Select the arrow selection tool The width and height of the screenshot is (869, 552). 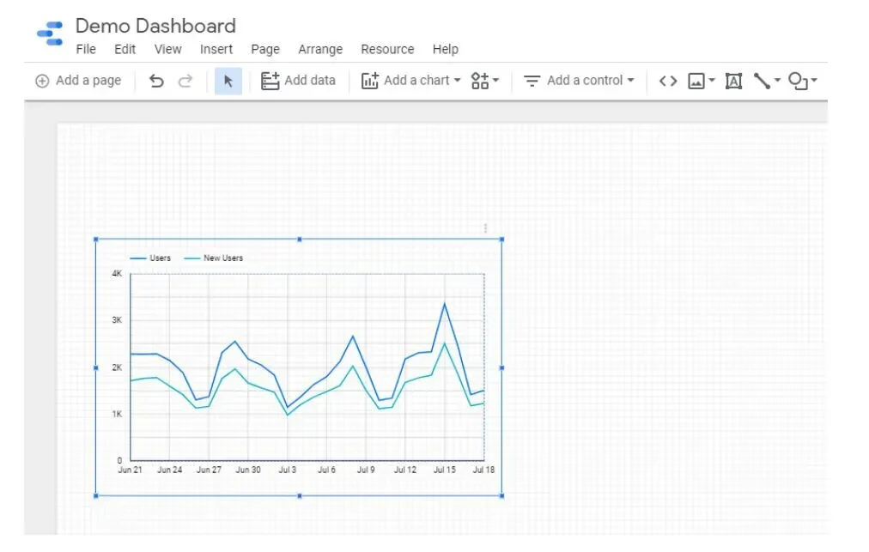click(228, 80)
